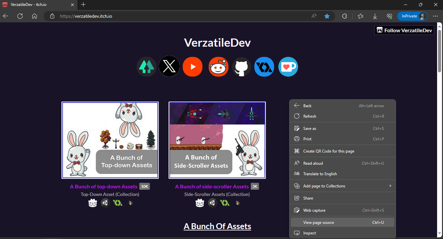Choose Inspect in context menu

click(342, 233)
